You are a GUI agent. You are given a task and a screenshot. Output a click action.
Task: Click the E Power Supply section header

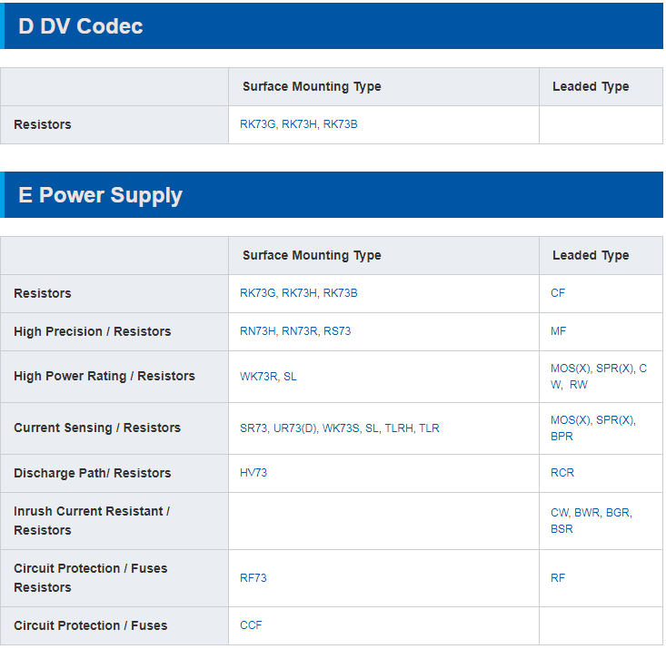coord(332,195)
